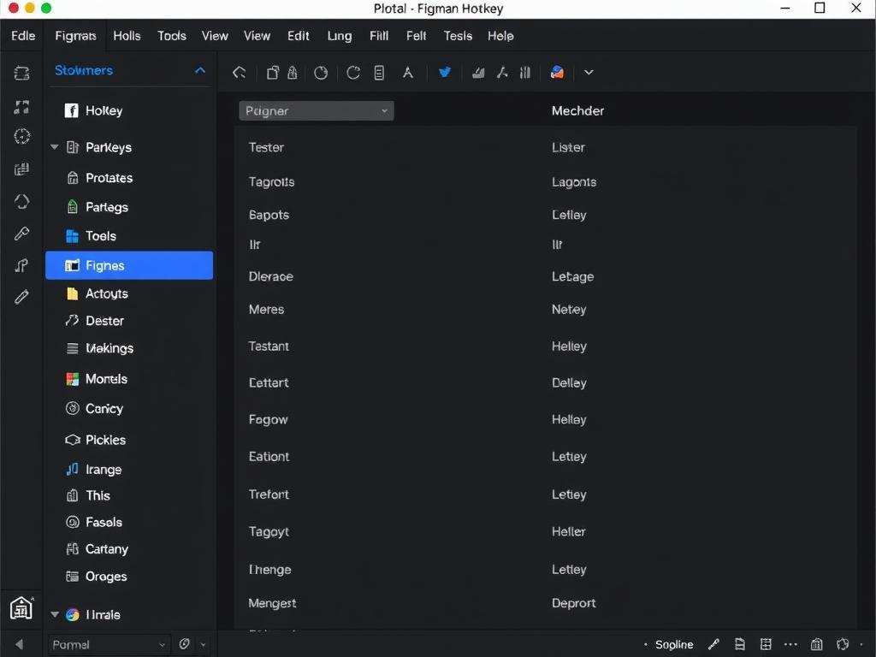Click the music note icon in left strip
The image size is (876, 657).
pos(21,265)
